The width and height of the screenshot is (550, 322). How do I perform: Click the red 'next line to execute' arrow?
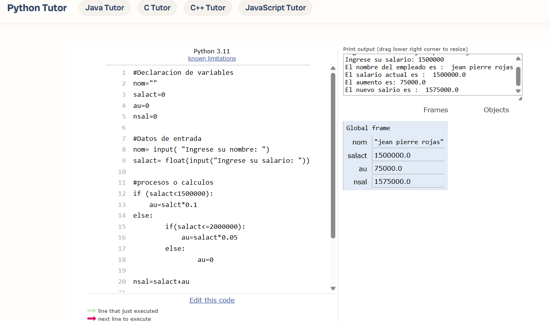[x=92, y=319]
